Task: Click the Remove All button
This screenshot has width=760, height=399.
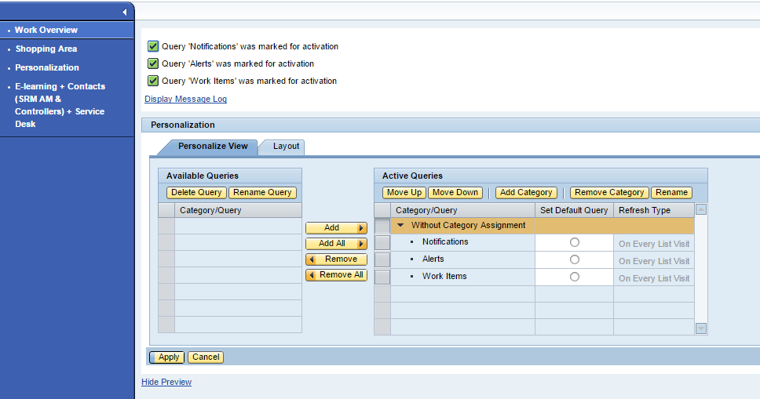Action: (x=336, y=275)
